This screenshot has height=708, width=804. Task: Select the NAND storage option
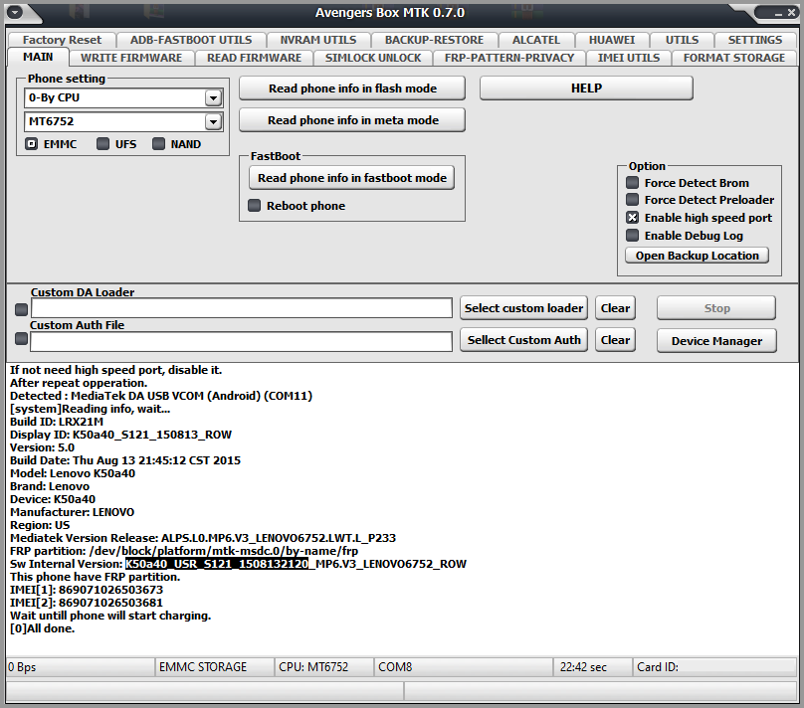coord(158,144)
